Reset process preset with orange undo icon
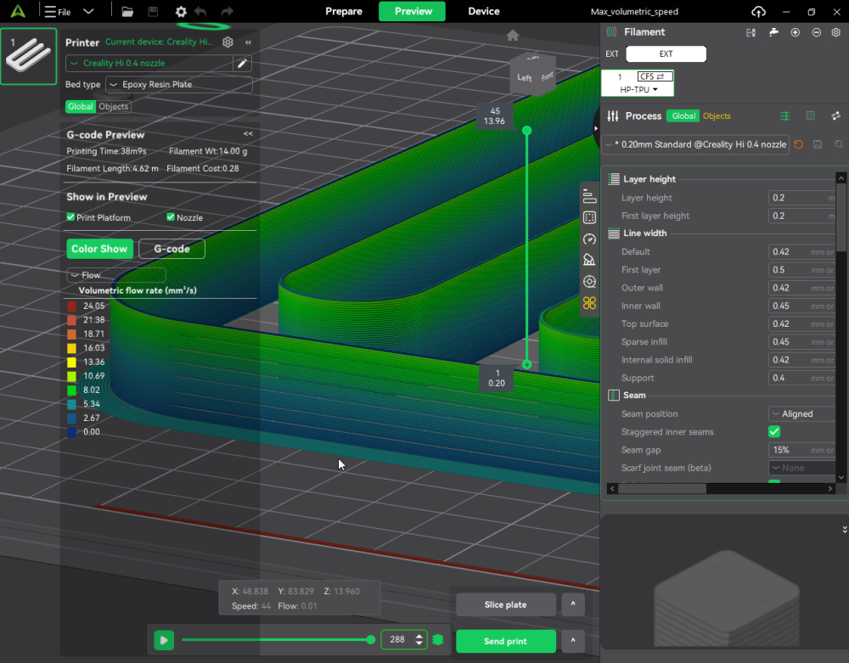Viewport: 849px width, 663px height. (x=798, y=144)
